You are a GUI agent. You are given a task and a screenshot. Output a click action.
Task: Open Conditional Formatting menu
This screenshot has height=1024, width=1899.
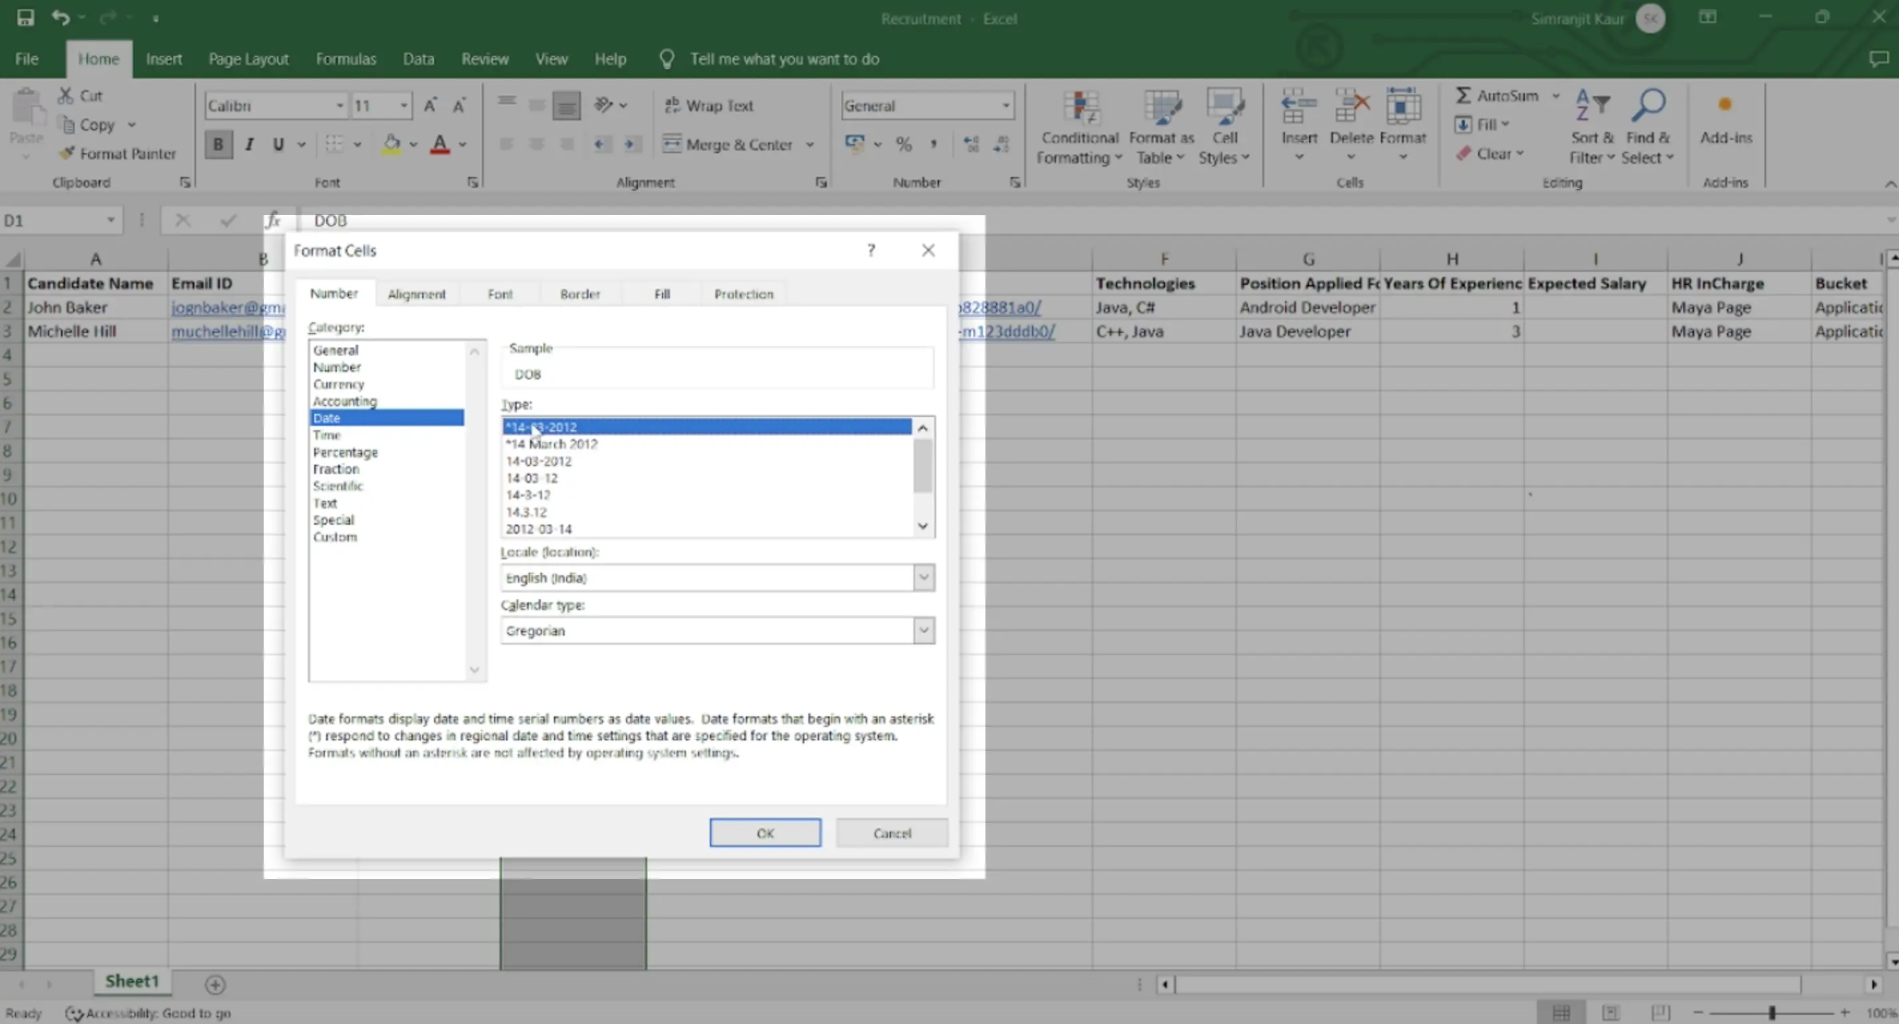point(1080,128)
